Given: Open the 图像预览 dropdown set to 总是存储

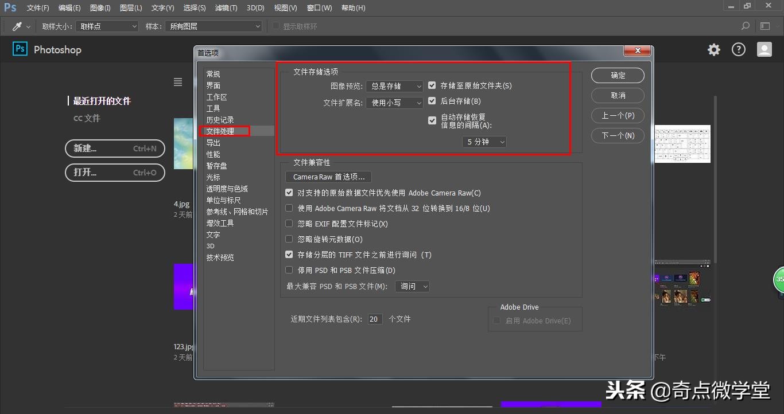Looking at the screenshot, I should [x=394, y=85].
